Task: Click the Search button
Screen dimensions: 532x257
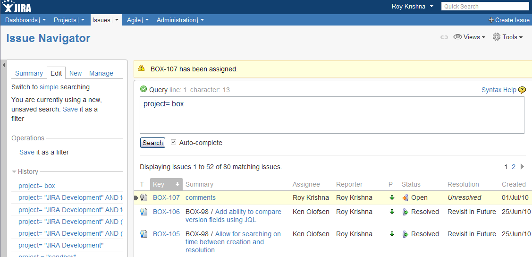Action: (x=152, y=143)
